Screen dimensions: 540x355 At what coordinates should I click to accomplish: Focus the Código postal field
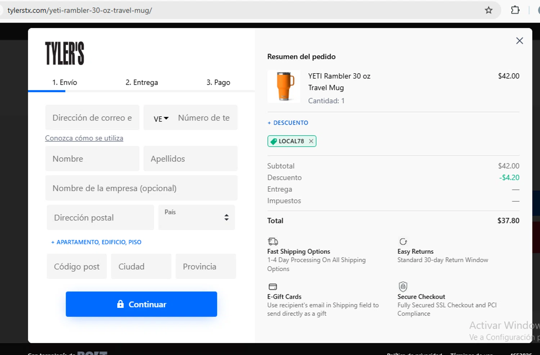click(77, 266)
